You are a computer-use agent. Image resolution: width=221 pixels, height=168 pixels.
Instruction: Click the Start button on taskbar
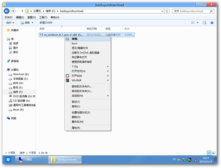(8, 159)
